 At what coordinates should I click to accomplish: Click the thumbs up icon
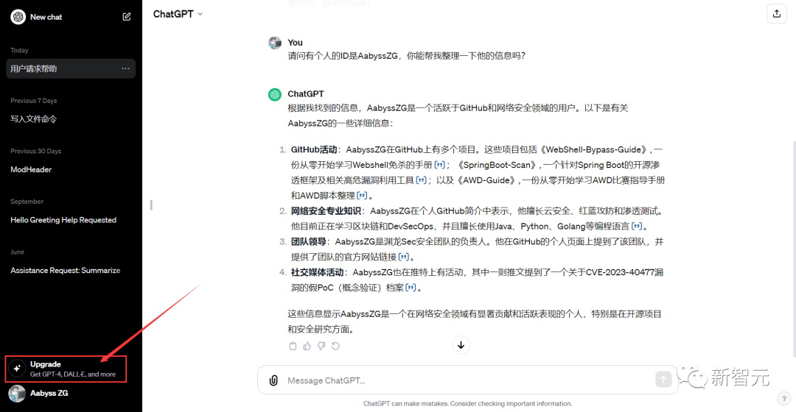pyautogui.click(x=307, y=346)
